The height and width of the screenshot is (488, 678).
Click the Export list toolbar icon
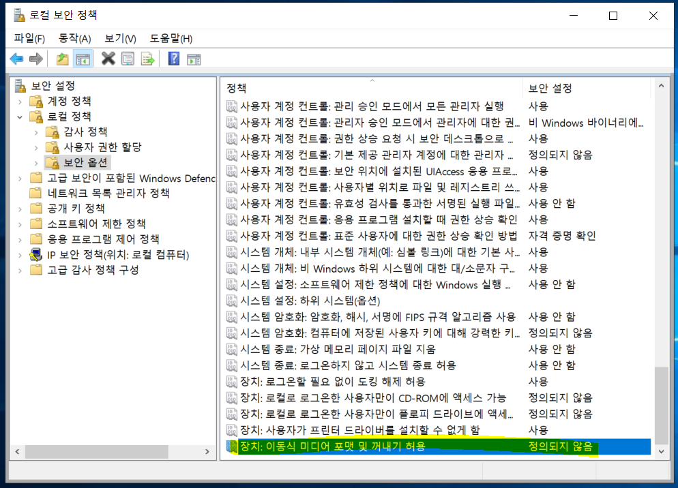(x=147, y=59)
